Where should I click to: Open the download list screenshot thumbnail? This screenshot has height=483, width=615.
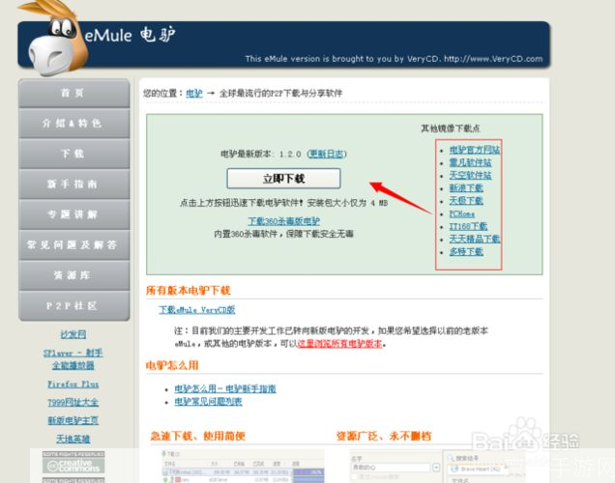[243, 467]
